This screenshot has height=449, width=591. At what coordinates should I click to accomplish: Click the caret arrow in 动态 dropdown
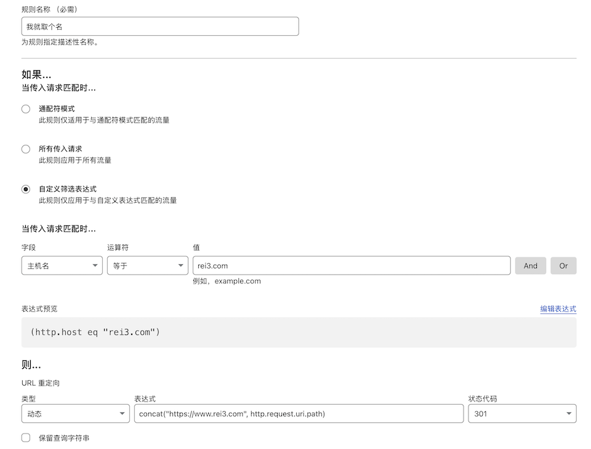pyautogui.click(x=122, y=414)
